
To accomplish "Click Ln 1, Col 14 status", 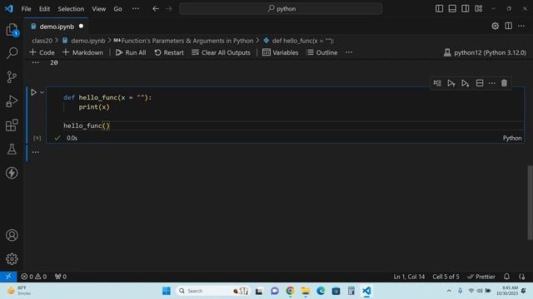I will pyautogui.click(x=409, y=277).
